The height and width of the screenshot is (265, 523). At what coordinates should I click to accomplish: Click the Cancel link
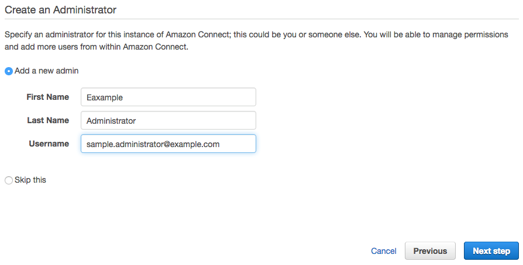pos(384,251)
